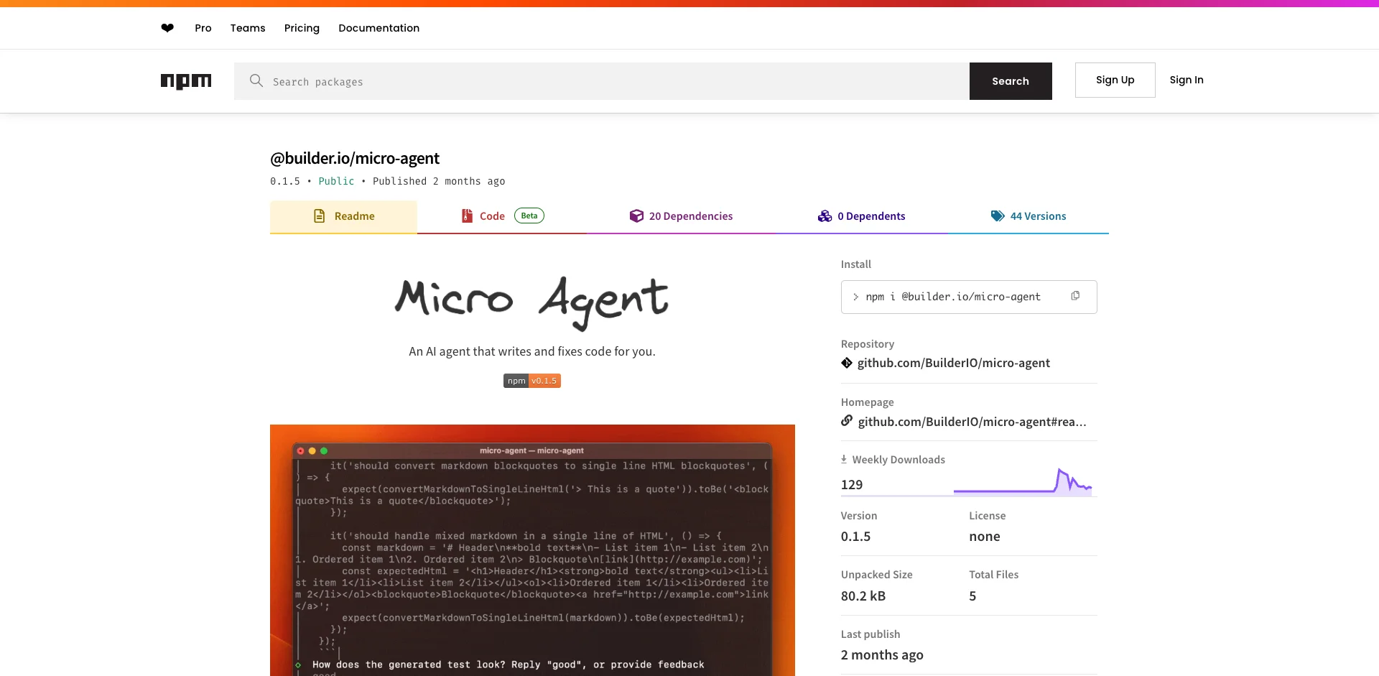This screenshot has width=1379, height=676.
Task: Open the Teams menu item
Action: [248, 28]
